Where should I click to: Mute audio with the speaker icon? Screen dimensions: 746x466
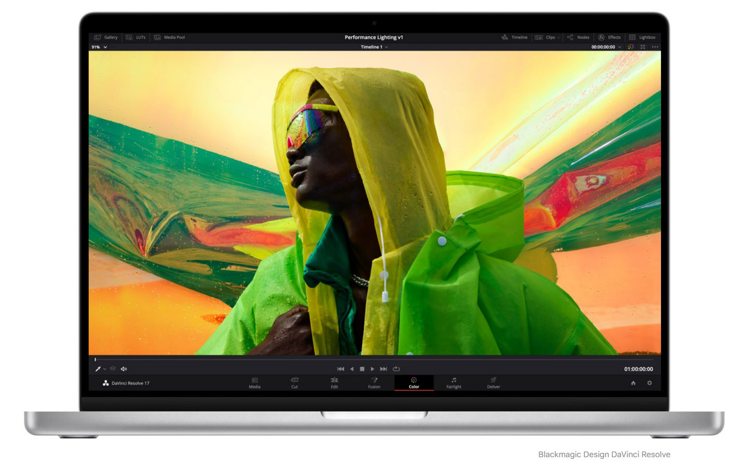coord(123,369)
